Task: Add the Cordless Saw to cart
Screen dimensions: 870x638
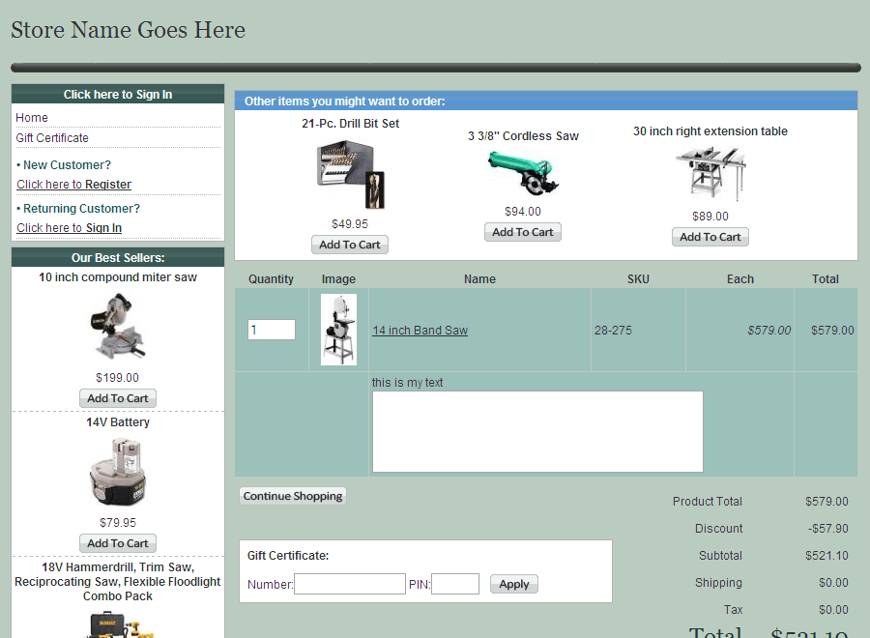Action: (523, 232)
